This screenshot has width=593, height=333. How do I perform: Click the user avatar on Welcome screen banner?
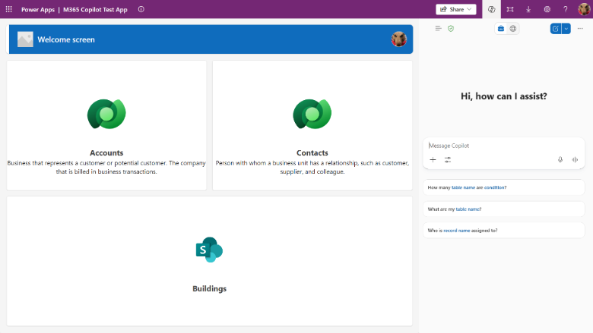point(398,39)
